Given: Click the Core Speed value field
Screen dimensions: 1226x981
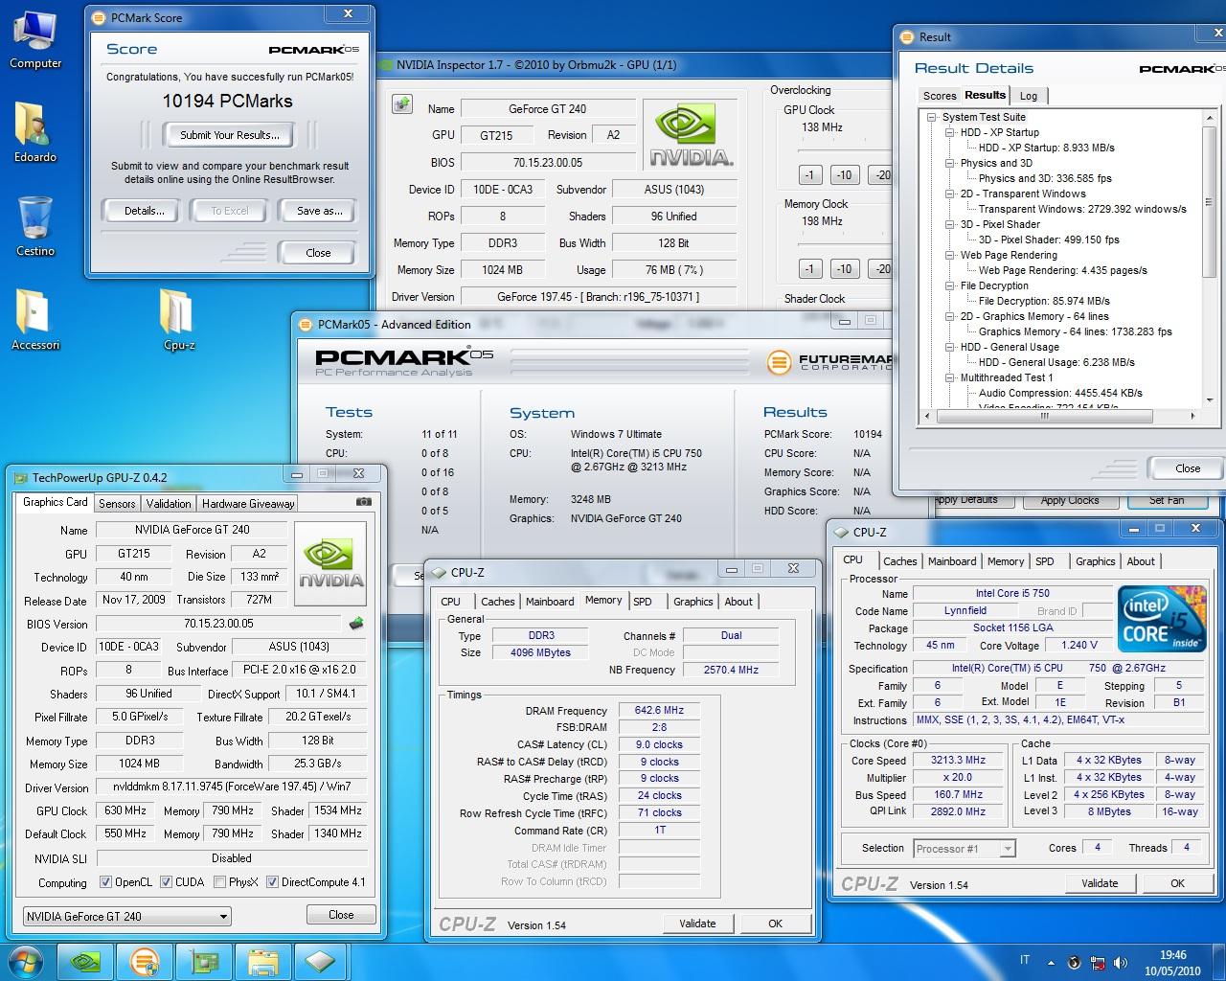Looking at the screenshot, I should click(958, 760).
